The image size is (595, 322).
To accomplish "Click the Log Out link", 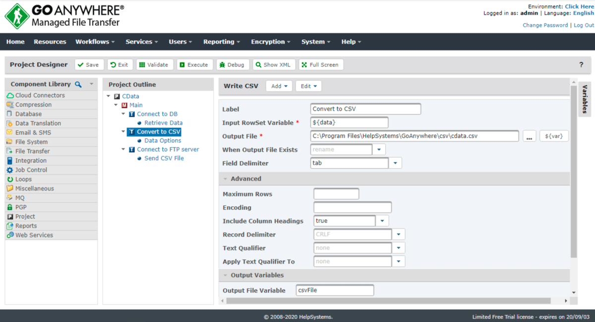I will 584,25.
